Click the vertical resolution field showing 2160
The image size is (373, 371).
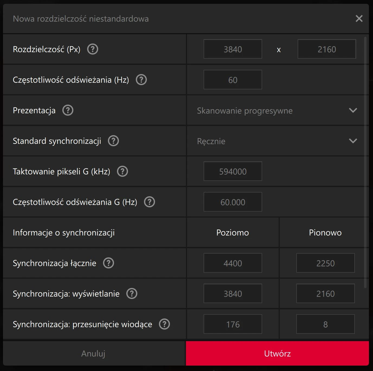[327, 49]
